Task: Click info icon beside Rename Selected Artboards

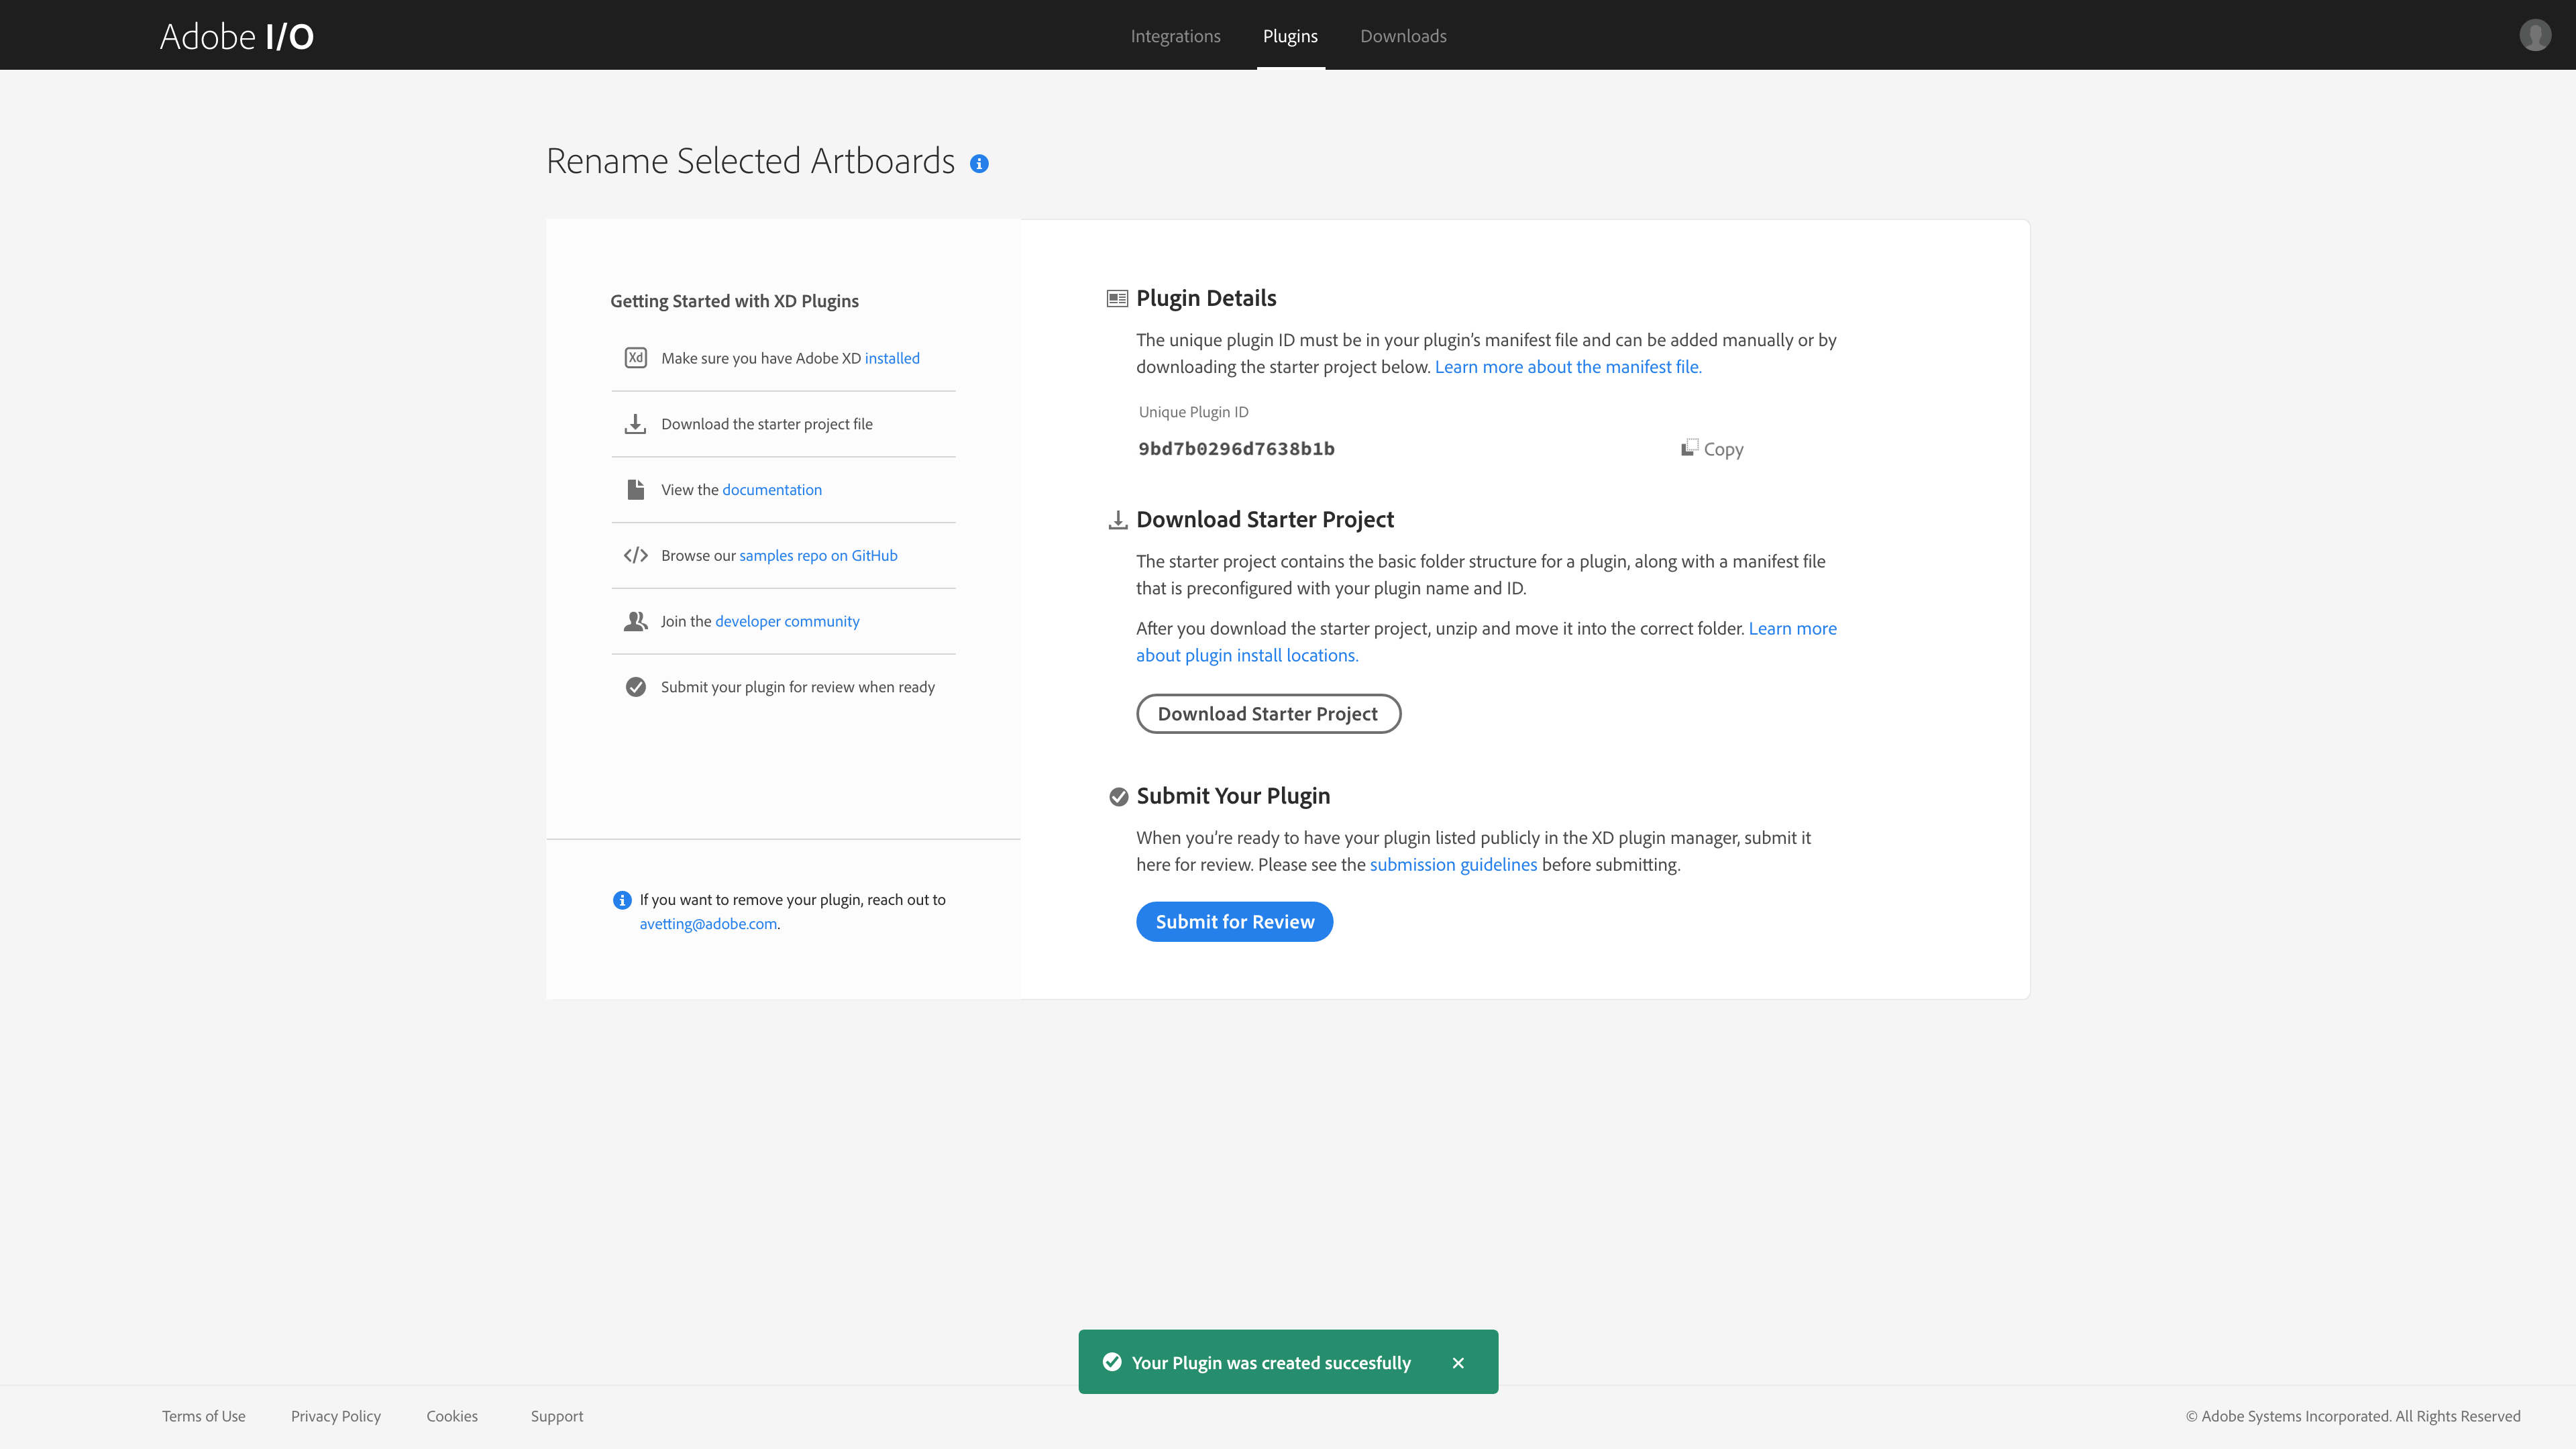Action: [979, 164]
